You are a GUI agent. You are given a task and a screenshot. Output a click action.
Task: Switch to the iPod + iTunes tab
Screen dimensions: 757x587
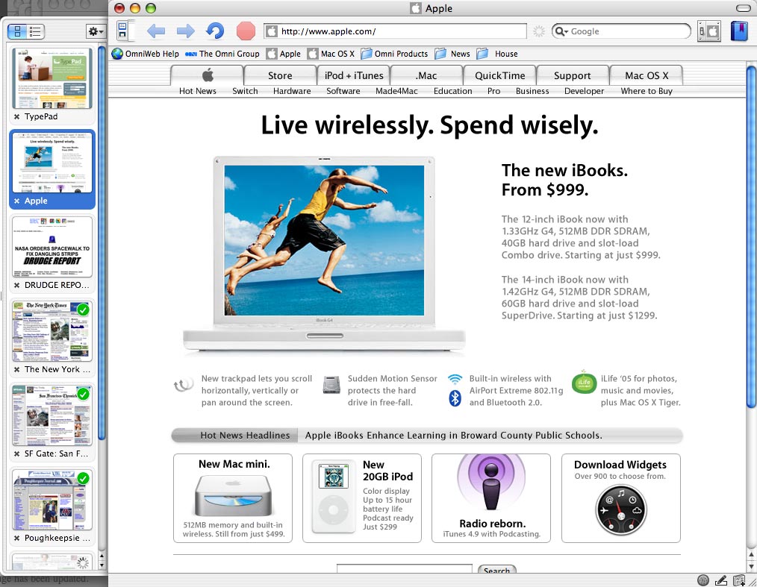[353, 75]
